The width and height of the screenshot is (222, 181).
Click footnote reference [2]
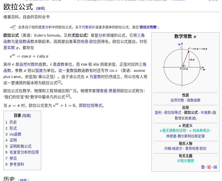point(68,96)
